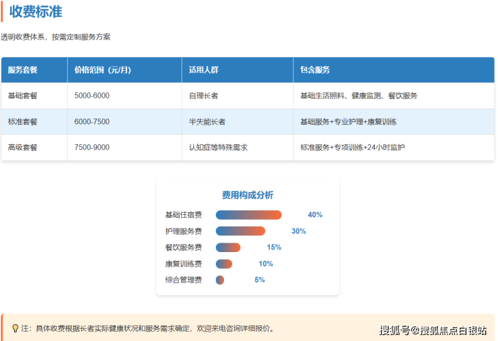
Task: Click the 护理服务费 30% progress bar
Action: (x=240, y=231)
